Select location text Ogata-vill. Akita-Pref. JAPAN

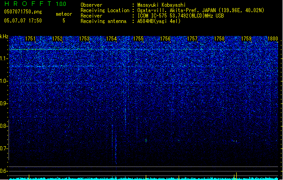(x=177, y=10)
